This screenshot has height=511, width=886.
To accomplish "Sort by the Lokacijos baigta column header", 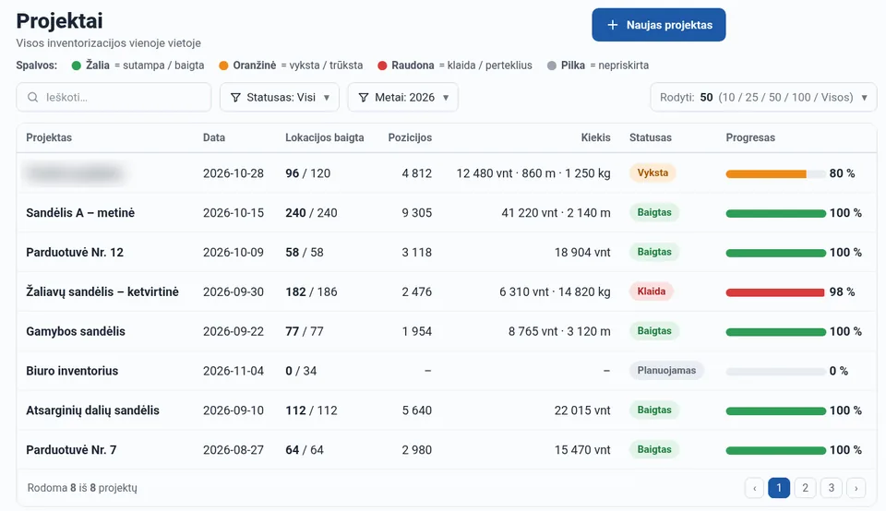I will click(x=324, y=137).
